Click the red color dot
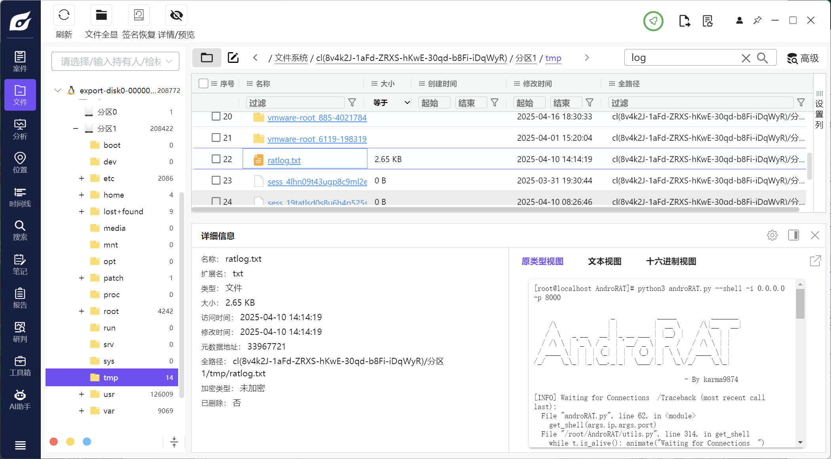 pyautogui.click(x=54, y=442)
